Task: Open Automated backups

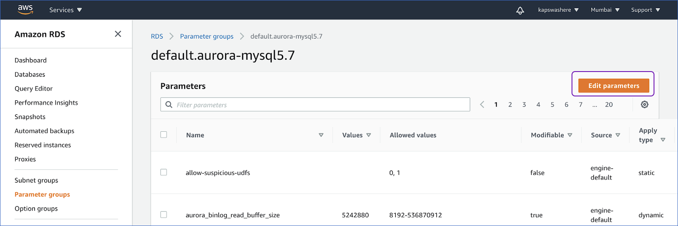Action: point(45,131)
